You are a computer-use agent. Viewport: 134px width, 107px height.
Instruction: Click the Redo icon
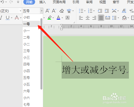click(x=11, y=2)
